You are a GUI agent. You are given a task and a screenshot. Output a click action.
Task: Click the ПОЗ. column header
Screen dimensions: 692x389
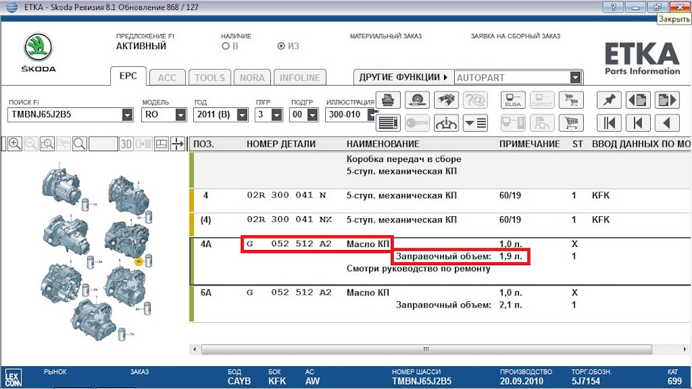[x=203, y=144]
